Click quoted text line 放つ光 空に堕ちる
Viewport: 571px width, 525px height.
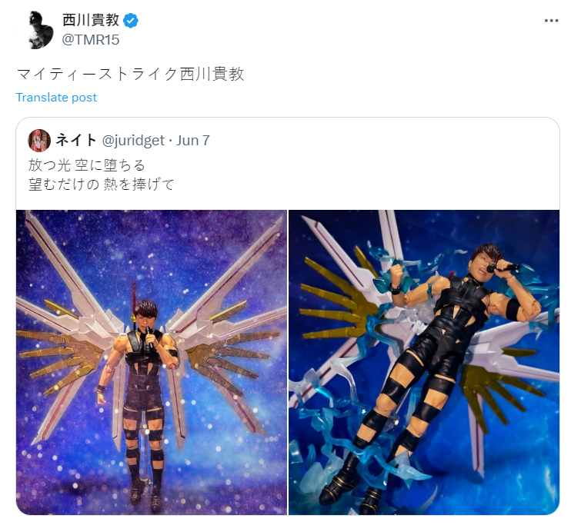point(87,165)
